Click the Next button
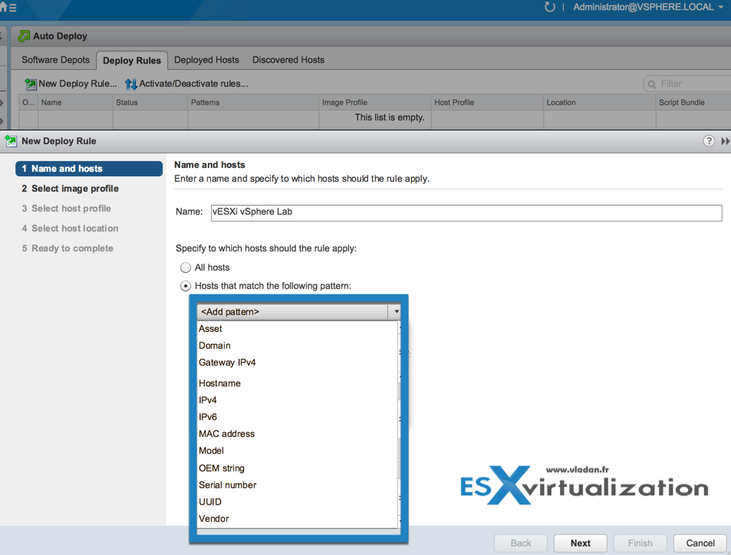The image size is (731, 555). coord(581,543)
